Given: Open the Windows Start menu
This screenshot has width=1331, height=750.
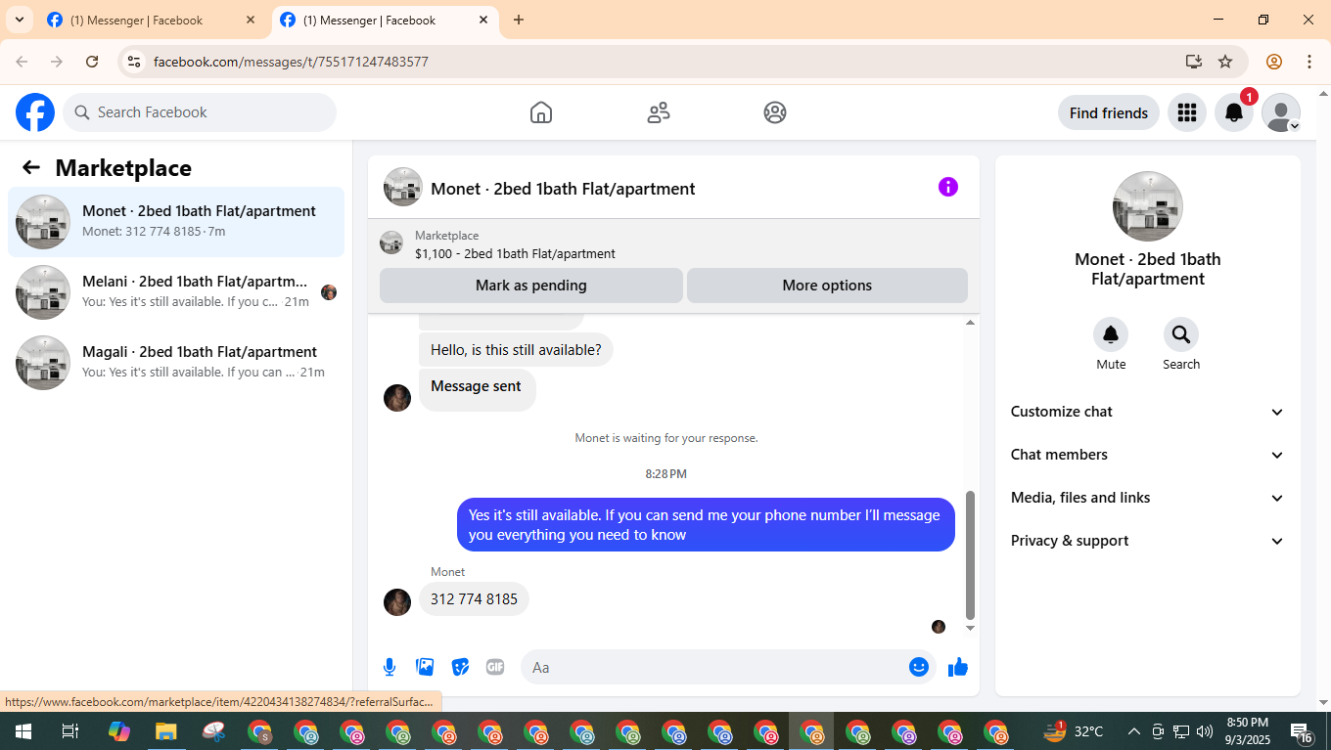Looking at the screenshot, I should click(x=23, y=731).
